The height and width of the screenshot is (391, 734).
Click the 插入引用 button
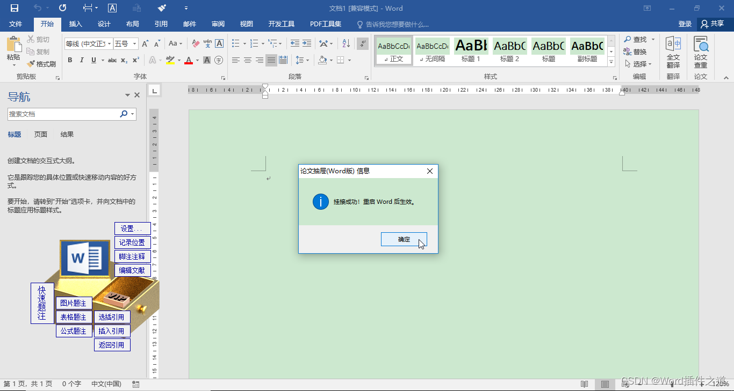tap(112, 331)
